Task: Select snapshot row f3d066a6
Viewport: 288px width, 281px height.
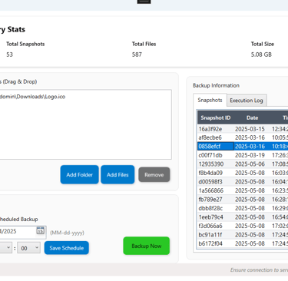Action: (x=243, y=226)
